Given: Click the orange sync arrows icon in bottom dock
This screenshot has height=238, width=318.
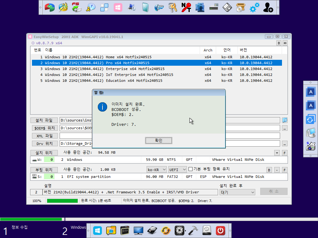Looking at the screenshot, I should coord(166,231).
